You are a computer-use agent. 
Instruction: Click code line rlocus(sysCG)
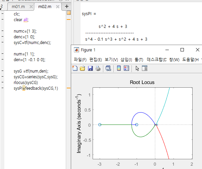pos(26,83)
